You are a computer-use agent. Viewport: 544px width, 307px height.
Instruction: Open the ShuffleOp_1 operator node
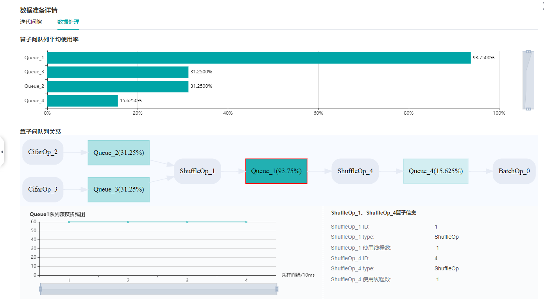197,171
